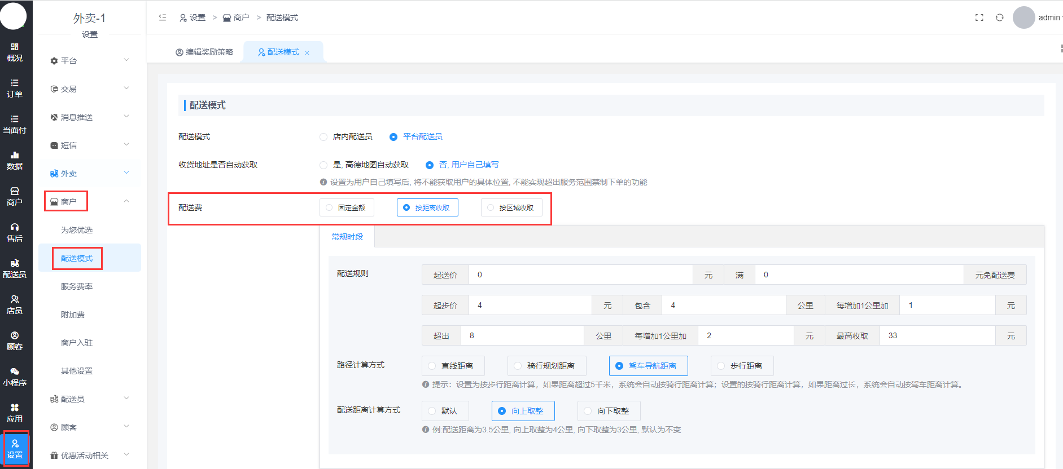Open 应用 in left navigation
The image size is (1063, 469).
click(x=15, y=413)
